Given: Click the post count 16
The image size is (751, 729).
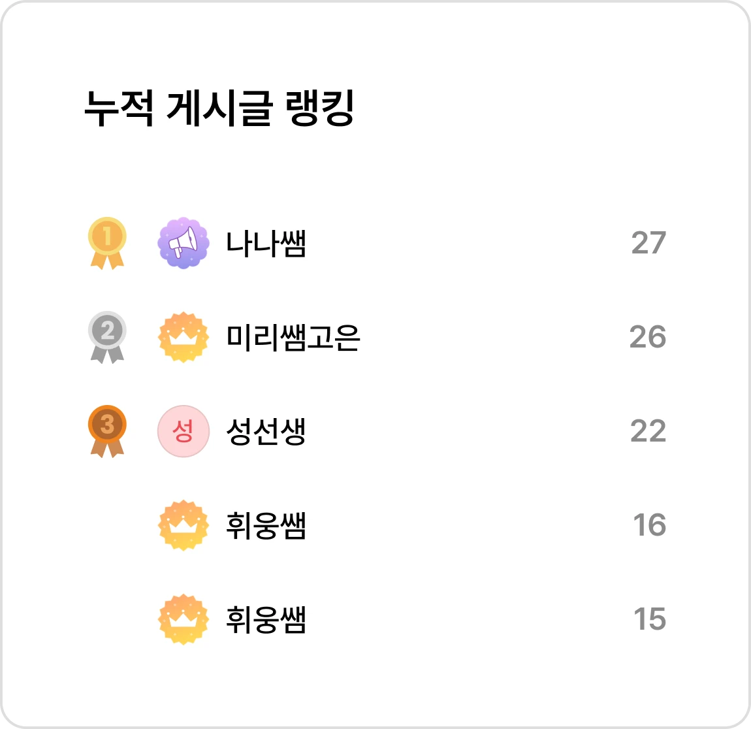Looking at the screenshot, I should point(650,525).
